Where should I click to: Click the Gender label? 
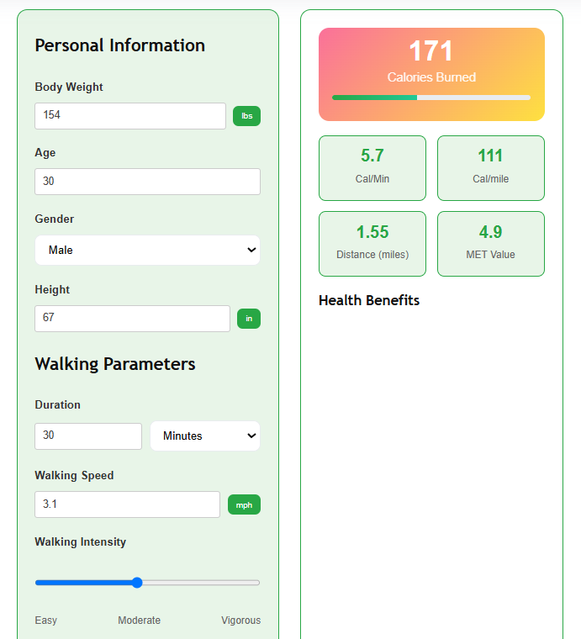click(x=54, y=219)
